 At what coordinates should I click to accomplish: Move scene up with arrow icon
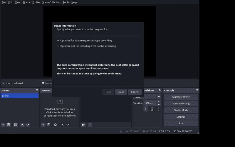[x=22, y=125]
